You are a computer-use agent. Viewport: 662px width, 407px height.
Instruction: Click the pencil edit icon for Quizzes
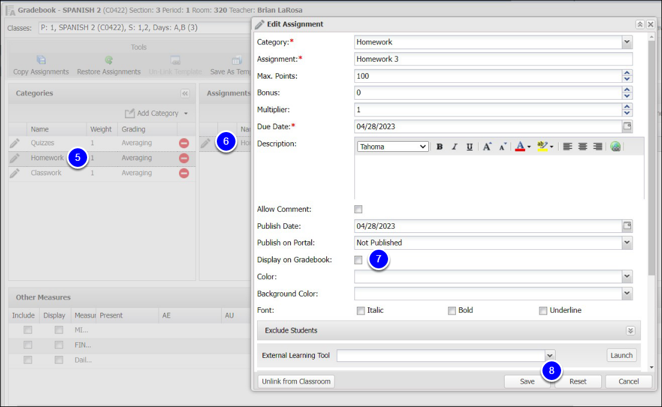(15, 143)
